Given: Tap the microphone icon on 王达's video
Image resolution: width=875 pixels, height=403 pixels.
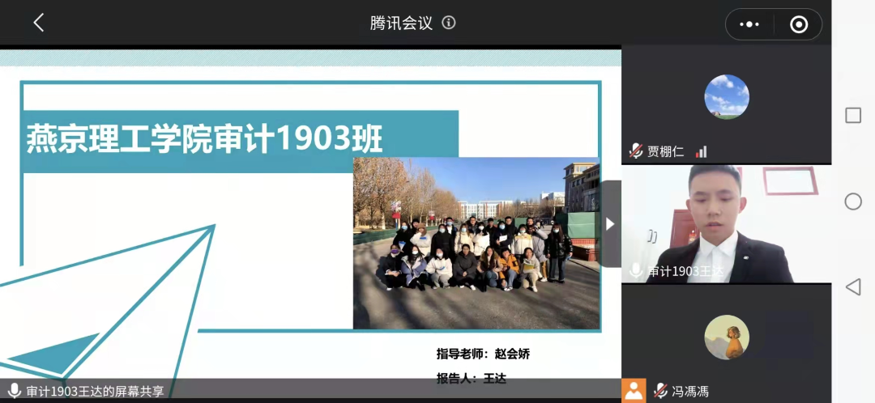Looking at the screenshot, I should 636,270.
